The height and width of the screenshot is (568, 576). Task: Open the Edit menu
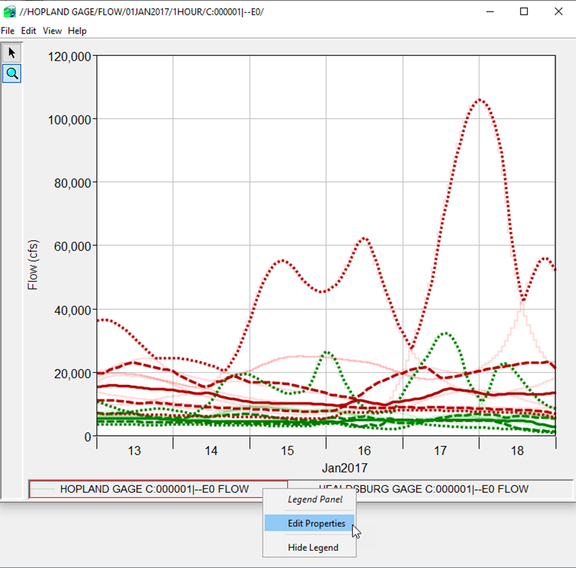click(28, 31)
